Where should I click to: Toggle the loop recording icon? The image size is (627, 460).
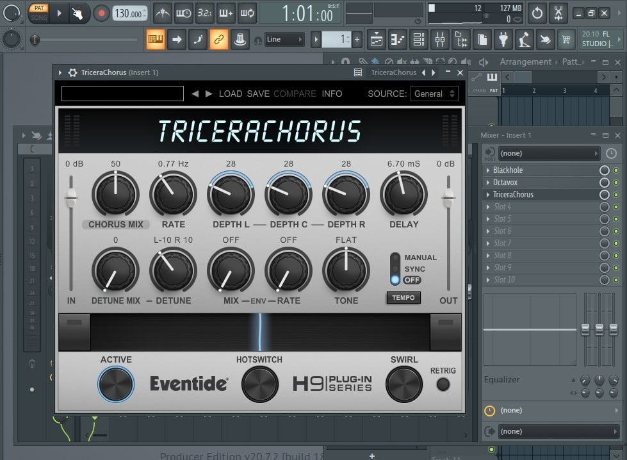[247, 13]
